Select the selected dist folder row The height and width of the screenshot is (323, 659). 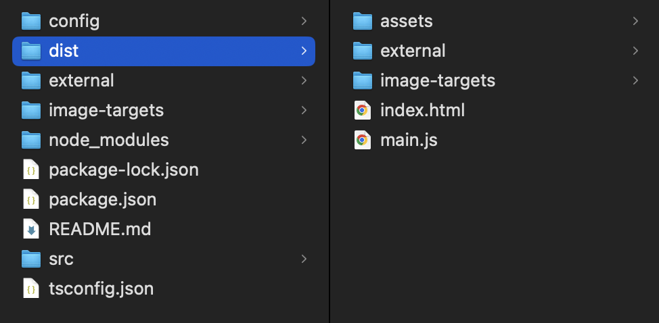pos(164,51)
